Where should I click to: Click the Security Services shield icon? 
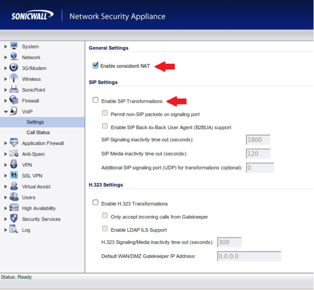click(14, 219)
